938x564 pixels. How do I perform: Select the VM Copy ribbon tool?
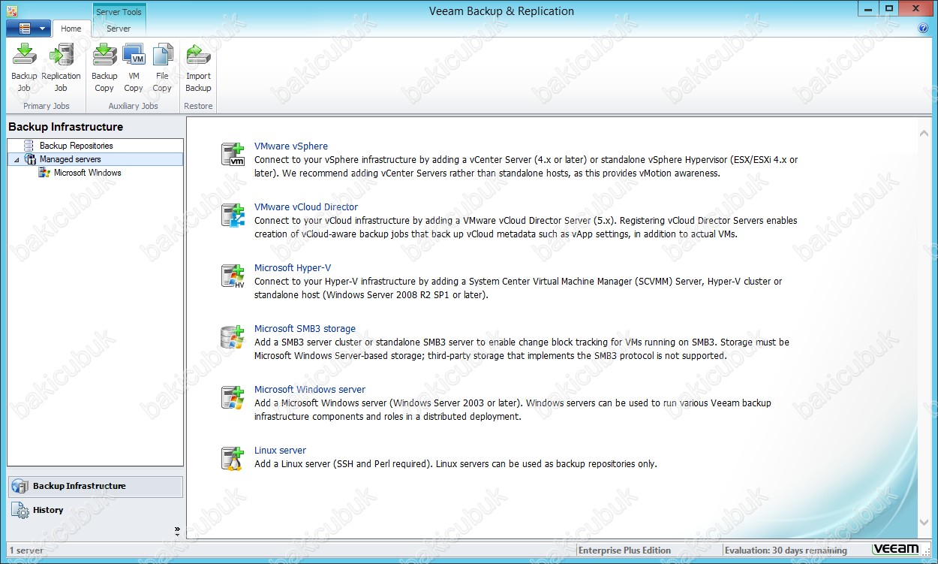[134, 68]
